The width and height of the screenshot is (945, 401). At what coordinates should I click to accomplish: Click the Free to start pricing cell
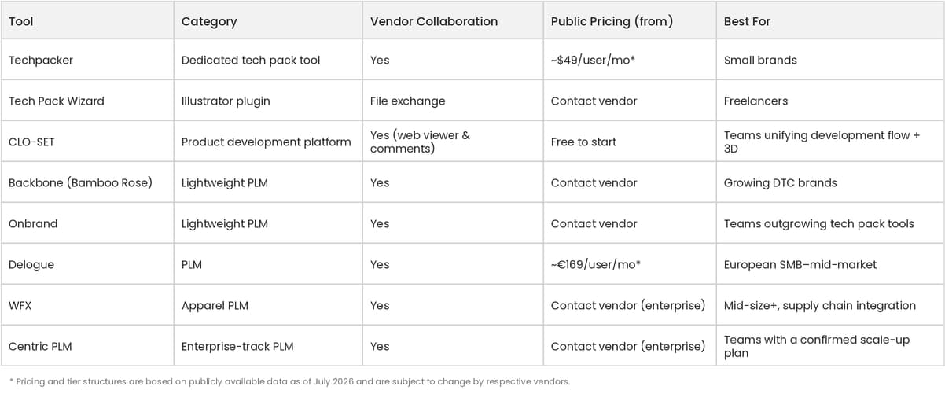(x=630, y=142)
